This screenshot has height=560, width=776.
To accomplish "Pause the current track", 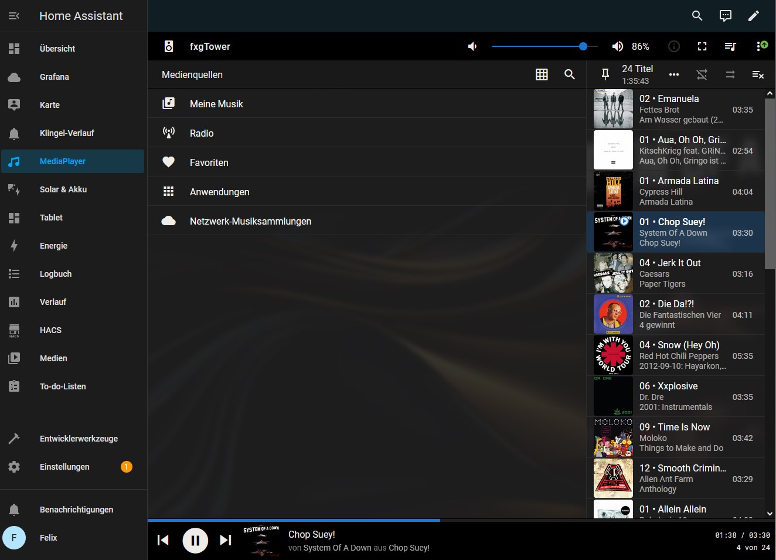I will tap(195, 540).
